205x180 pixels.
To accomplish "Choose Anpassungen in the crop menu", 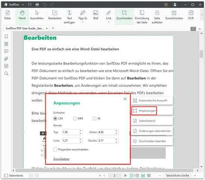I will tap(152, 111).
